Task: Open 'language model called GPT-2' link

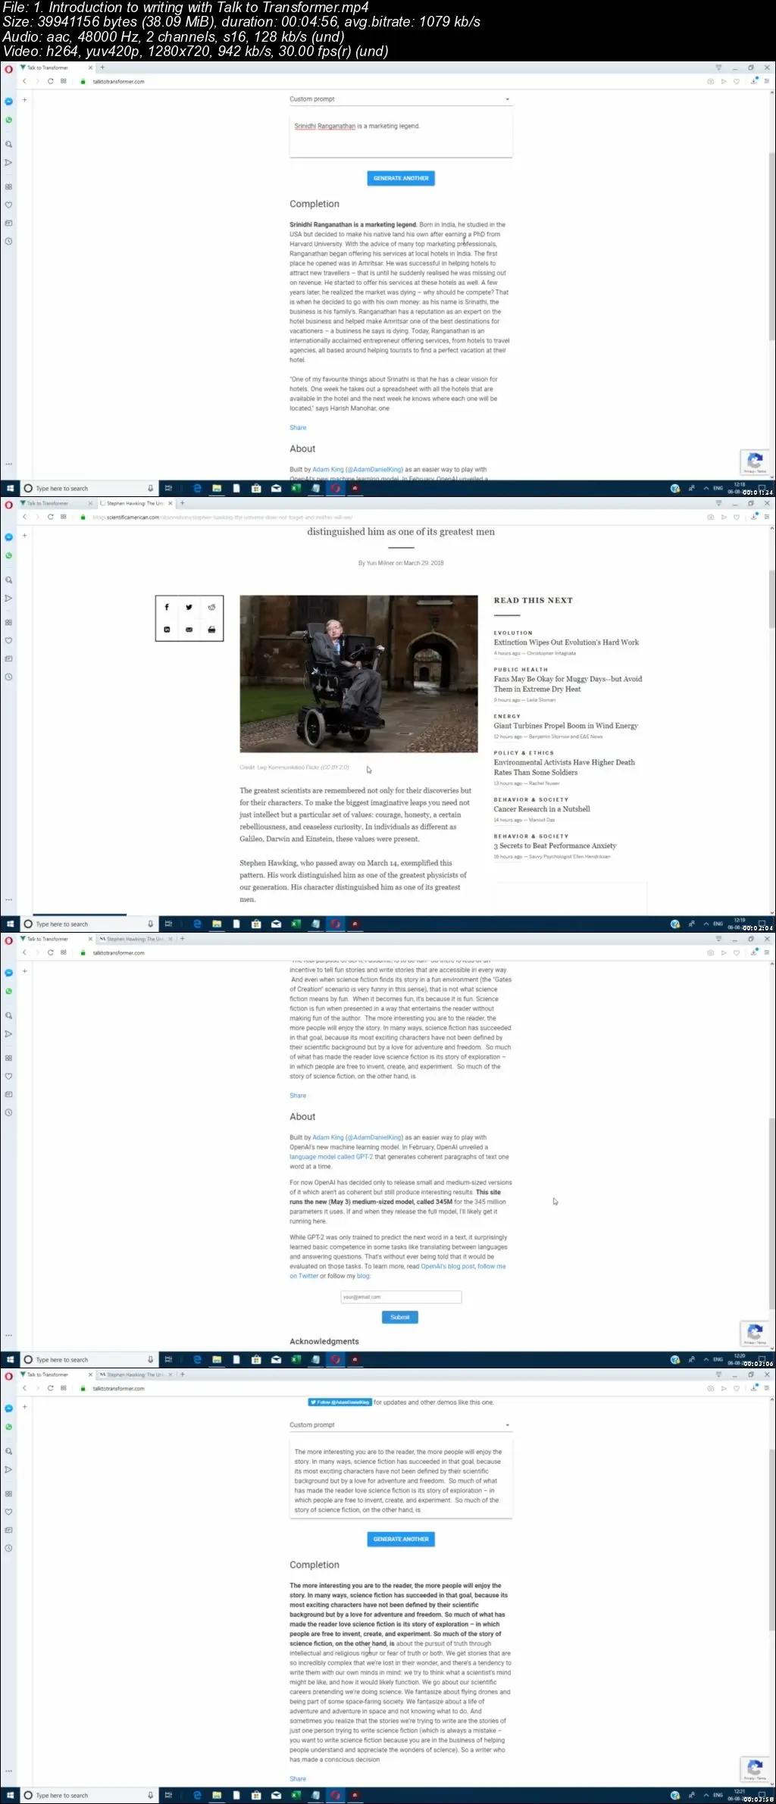Action: click(x=331, y=1157)
